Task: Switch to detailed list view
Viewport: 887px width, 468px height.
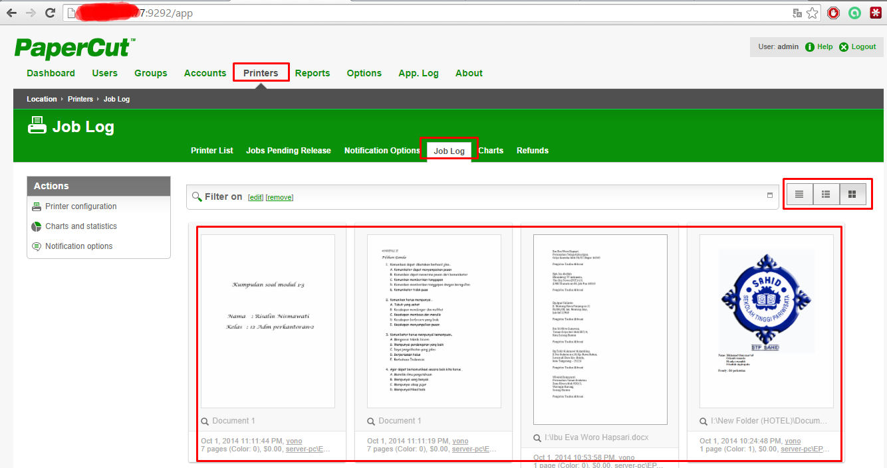Action: 826,193
